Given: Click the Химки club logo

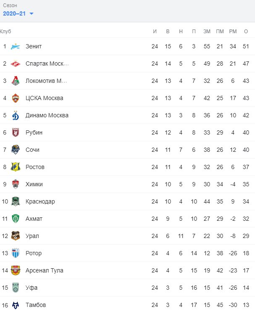Looking at the screenshot, I should (16, 184).
